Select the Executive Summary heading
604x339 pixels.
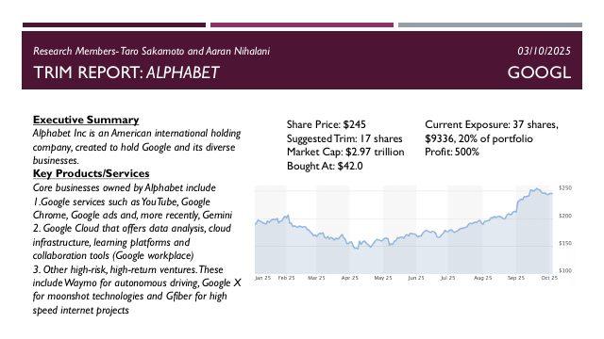coord(86,120)
